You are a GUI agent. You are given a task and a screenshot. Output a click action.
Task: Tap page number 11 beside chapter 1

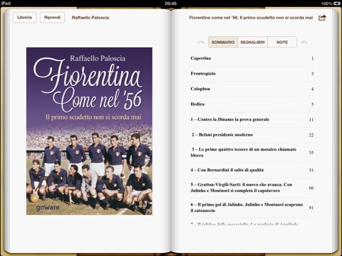pyautogui.click(x=311, y=119)
